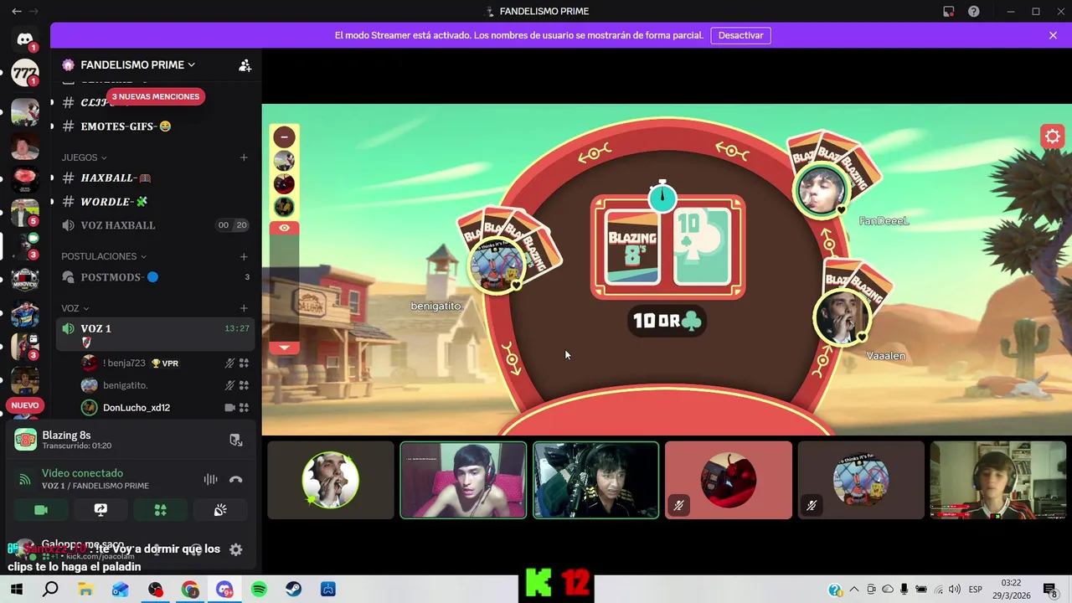Click the 10 of clubs discard card
The image size is (1072, 603).
click(702, 249)
